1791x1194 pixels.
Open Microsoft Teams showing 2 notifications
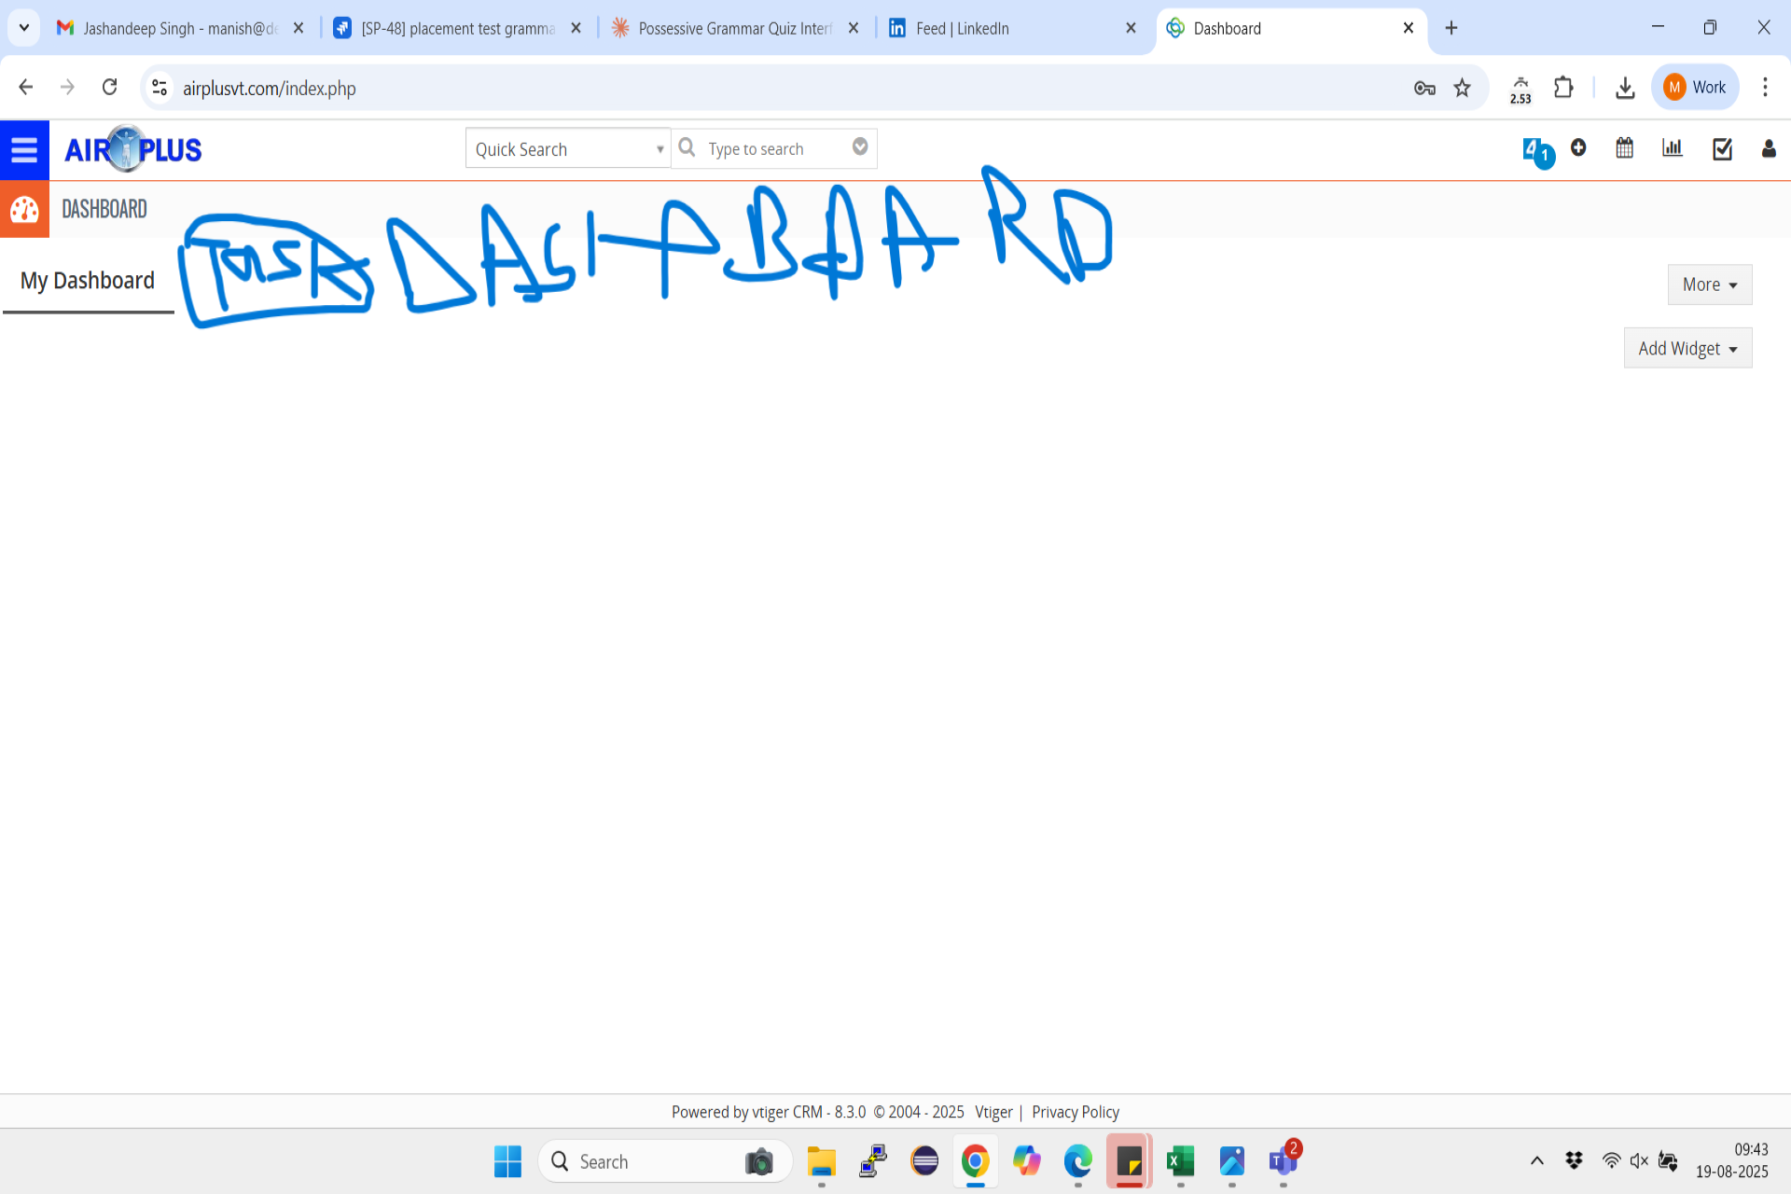click(1283, 1161)
